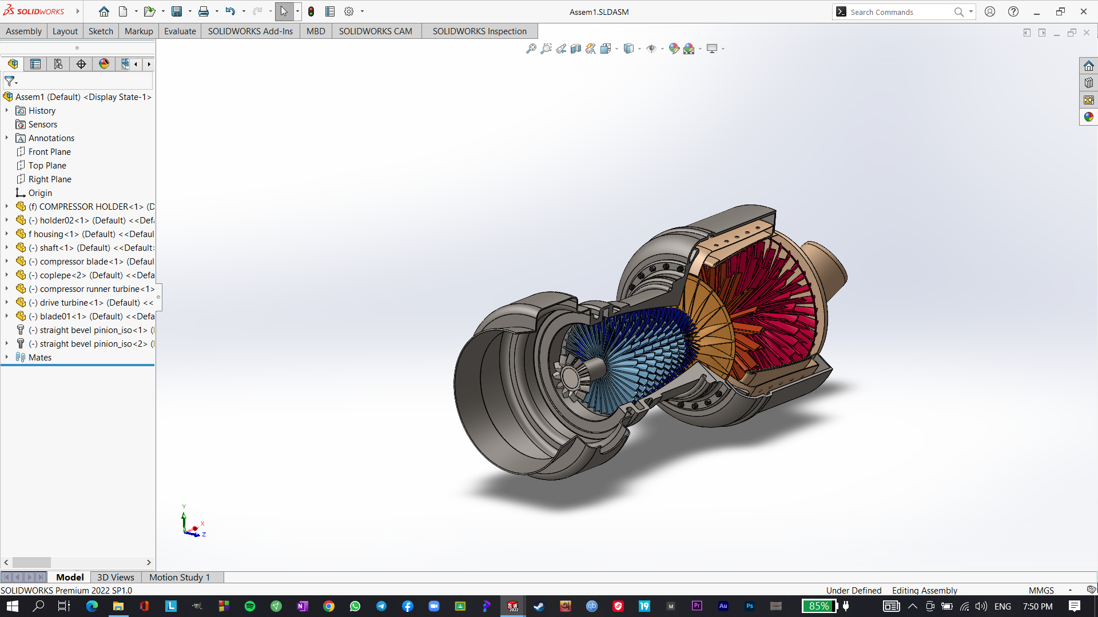
Task: Open the Motion Study 1 tab
Action: 180,577
